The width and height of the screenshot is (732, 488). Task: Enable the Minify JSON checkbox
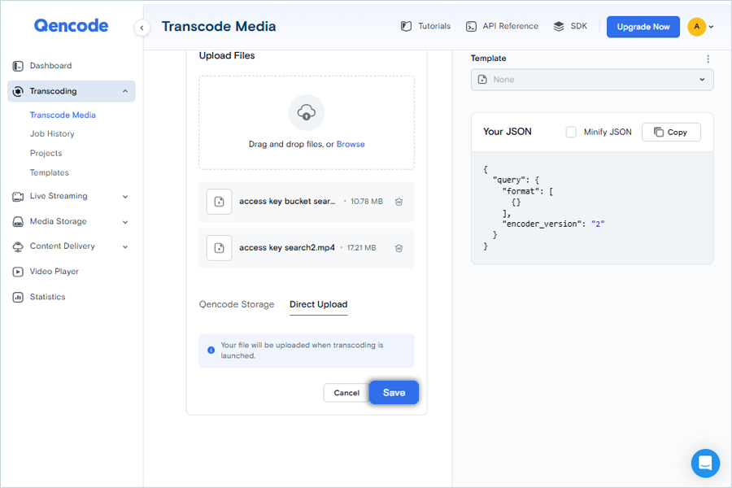point(571,132)
